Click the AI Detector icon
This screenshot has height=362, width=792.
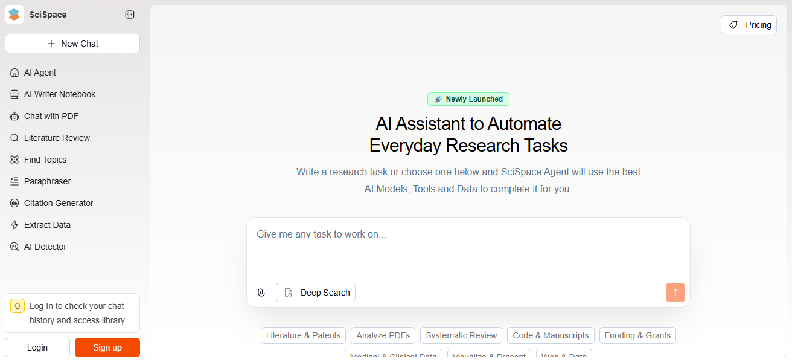[x=14, y=247]
